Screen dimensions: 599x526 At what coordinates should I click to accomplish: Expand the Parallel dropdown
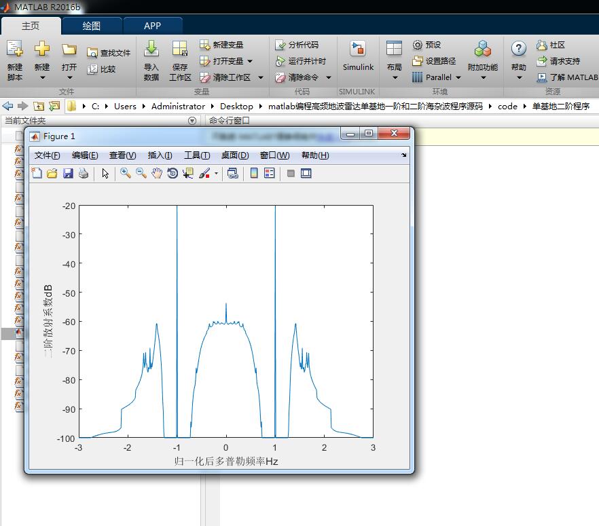[x=458, y=77]
